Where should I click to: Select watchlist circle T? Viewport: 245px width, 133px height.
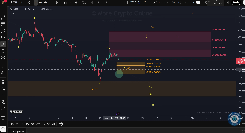click(x=189, y=2)
